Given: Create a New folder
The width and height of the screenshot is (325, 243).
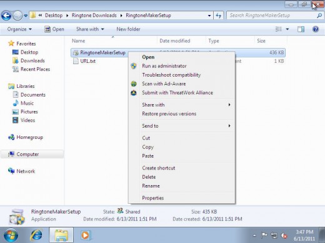Looking at the screenshot, I should click(x=128, y=29).
